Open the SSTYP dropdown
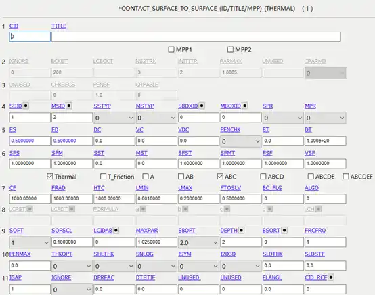The image size is (375, 295). pos(114,118)
